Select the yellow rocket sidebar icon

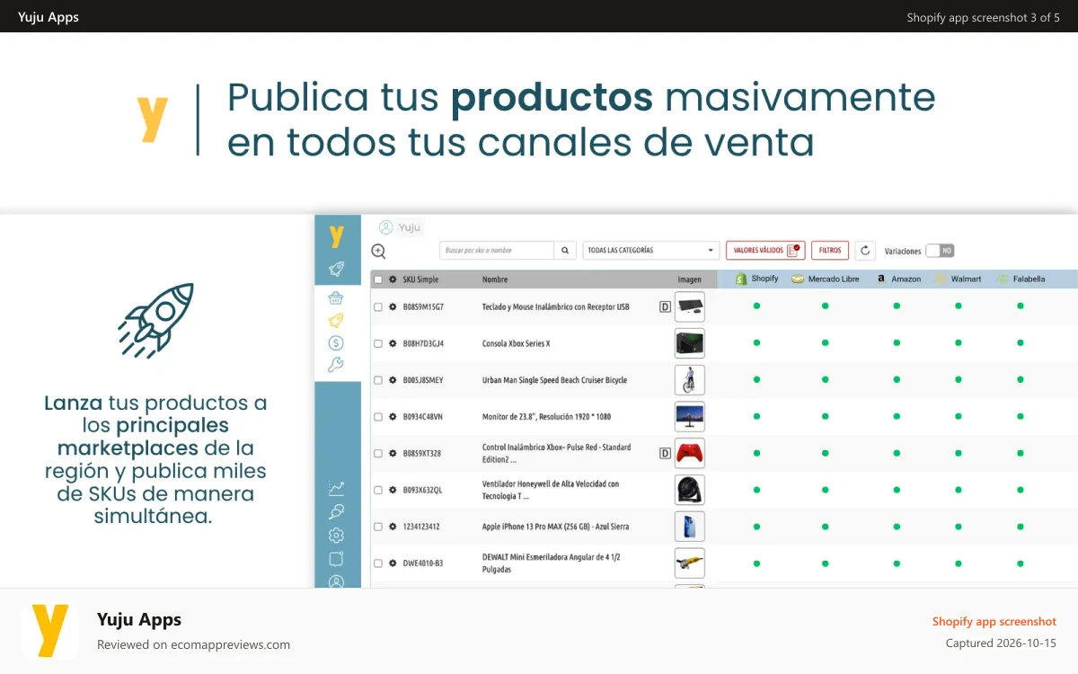[336, 320]
